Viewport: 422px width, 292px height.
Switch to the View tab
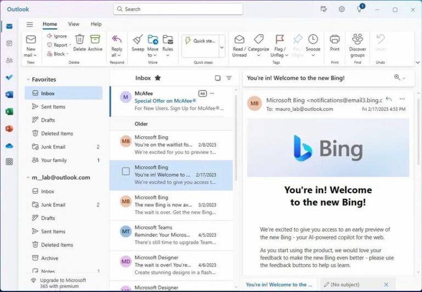click(x=74, y=24)
